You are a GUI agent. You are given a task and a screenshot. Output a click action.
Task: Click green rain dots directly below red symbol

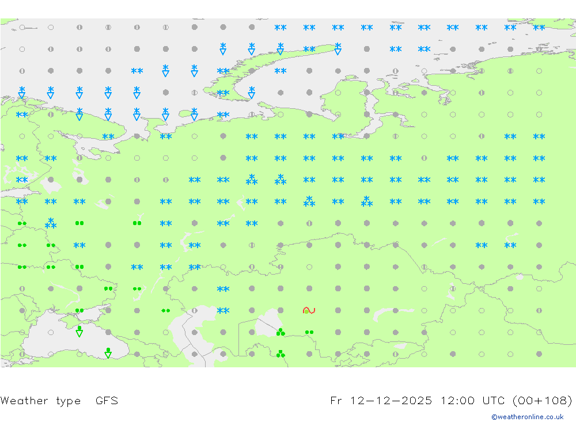coord(309,332)
